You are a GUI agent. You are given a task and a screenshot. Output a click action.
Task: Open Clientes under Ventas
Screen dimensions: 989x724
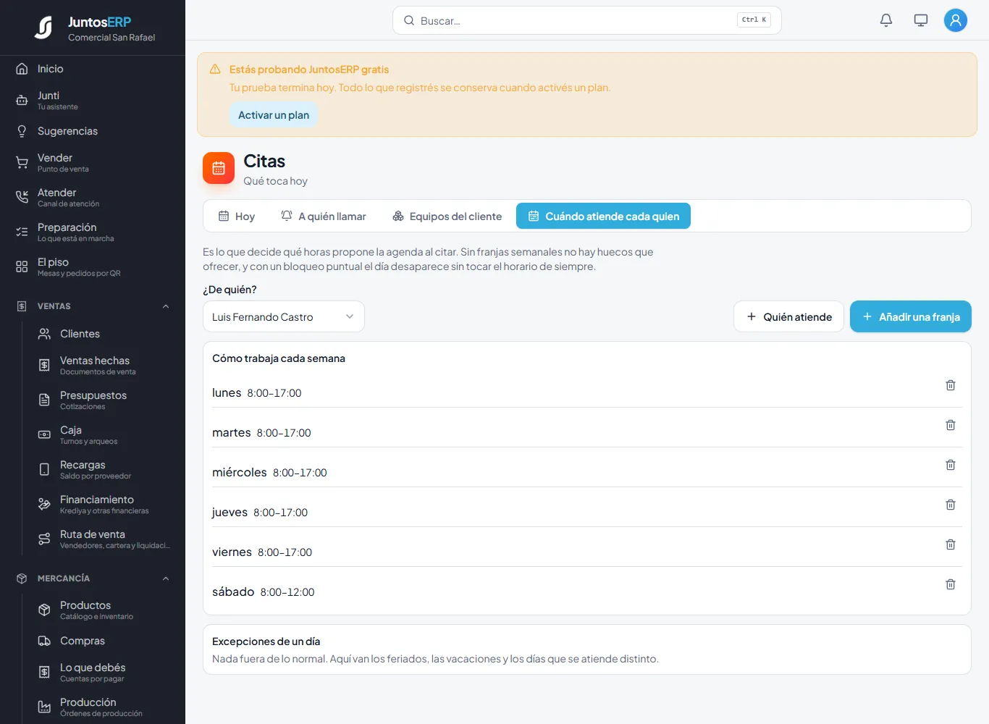pos(104,334)
